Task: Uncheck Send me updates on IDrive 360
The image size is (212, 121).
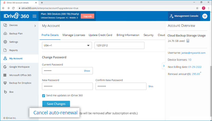Action: click(44, 95)
